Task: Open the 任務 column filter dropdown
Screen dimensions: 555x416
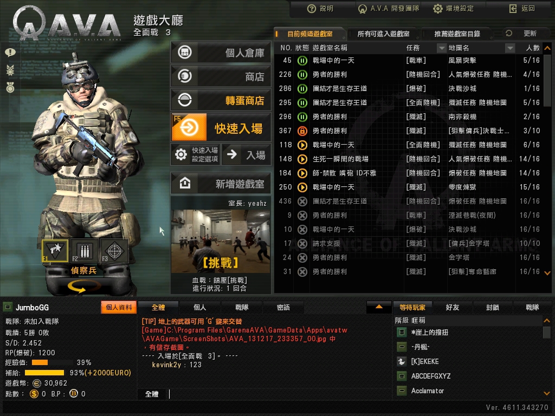Action: [441, 48]
